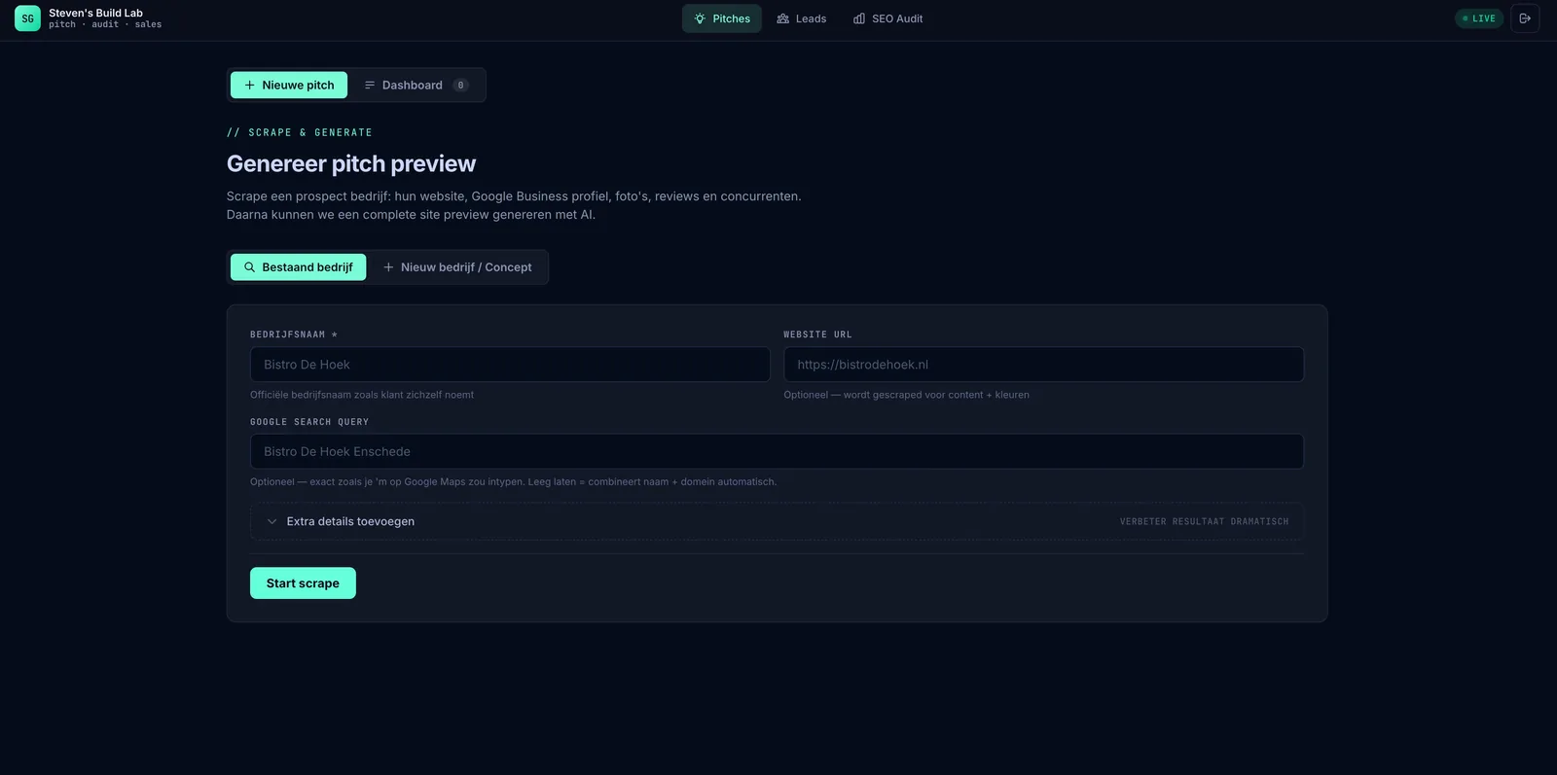
Task: Click the 'pitch · audit · sales' subtitle
Action: 105,25
